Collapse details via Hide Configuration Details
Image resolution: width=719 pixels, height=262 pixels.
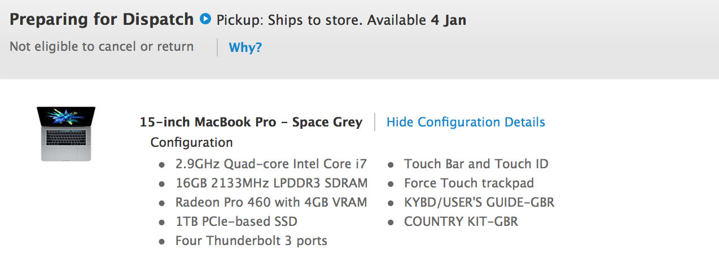point(466,122)
